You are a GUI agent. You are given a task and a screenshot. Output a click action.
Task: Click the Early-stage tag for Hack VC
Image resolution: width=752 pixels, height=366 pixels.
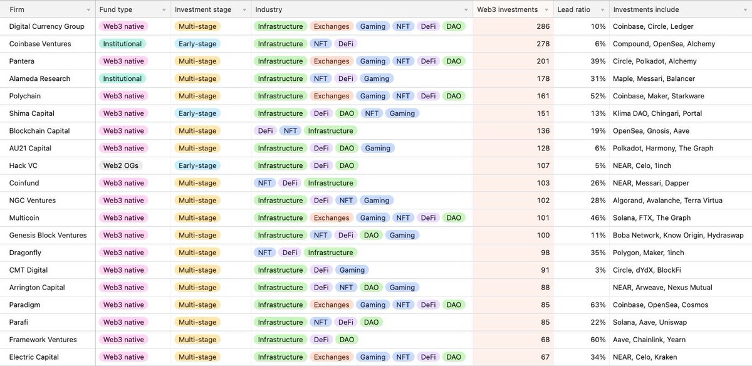click(197, 165)
